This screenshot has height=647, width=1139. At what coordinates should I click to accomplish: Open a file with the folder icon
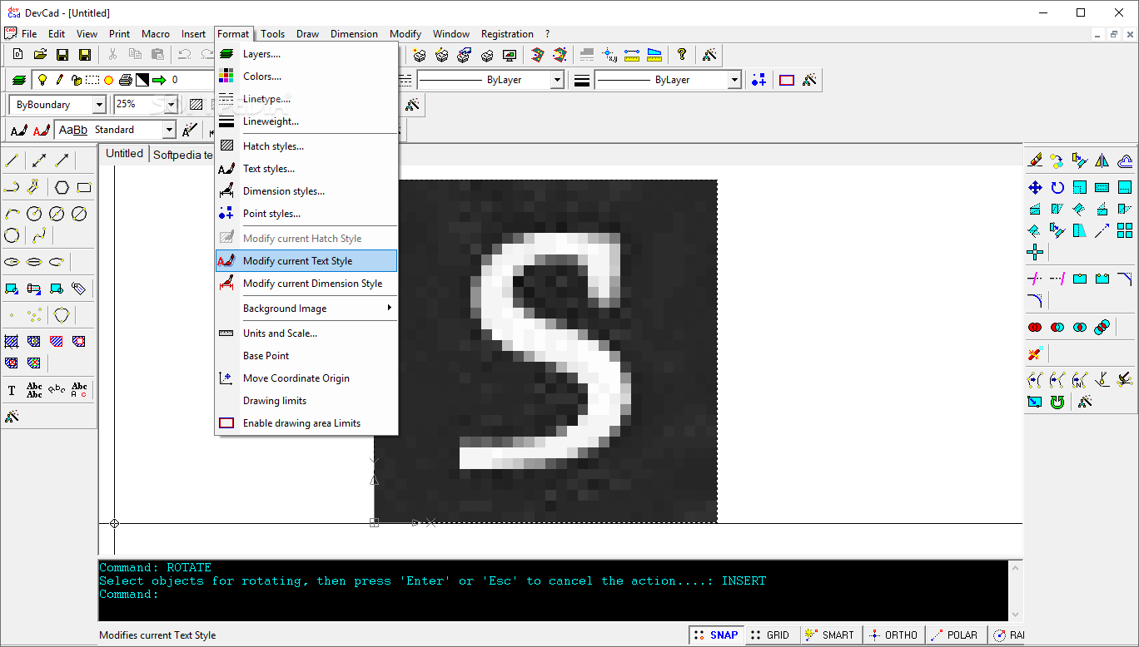[40, 55]
